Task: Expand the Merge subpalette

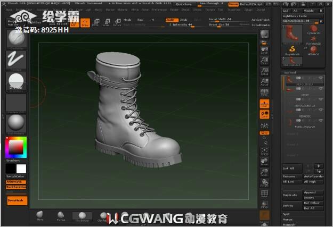Action: (x=287, y=220)
